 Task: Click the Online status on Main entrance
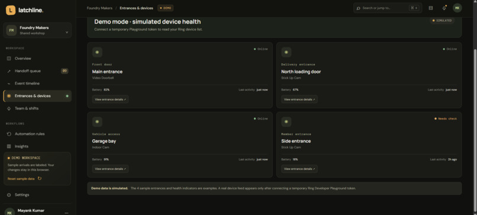[x=261, y=49]
